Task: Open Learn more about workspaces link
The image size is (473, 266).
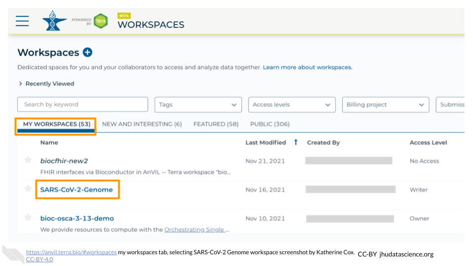Action: point(307,67)
